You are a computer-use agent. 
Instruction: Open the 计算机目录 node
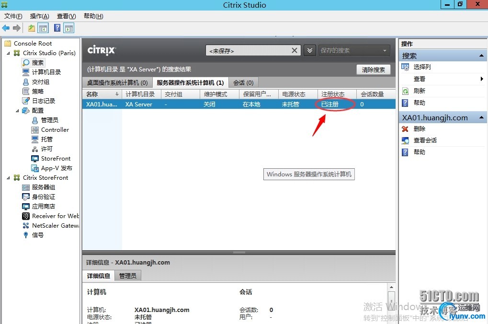click(42, 72)
